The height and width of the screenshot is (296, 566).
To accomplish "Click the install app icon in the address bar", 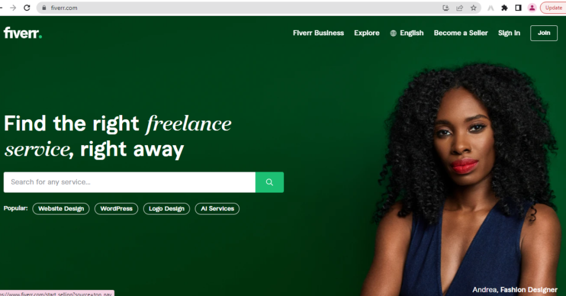I will tap(446, 8).
